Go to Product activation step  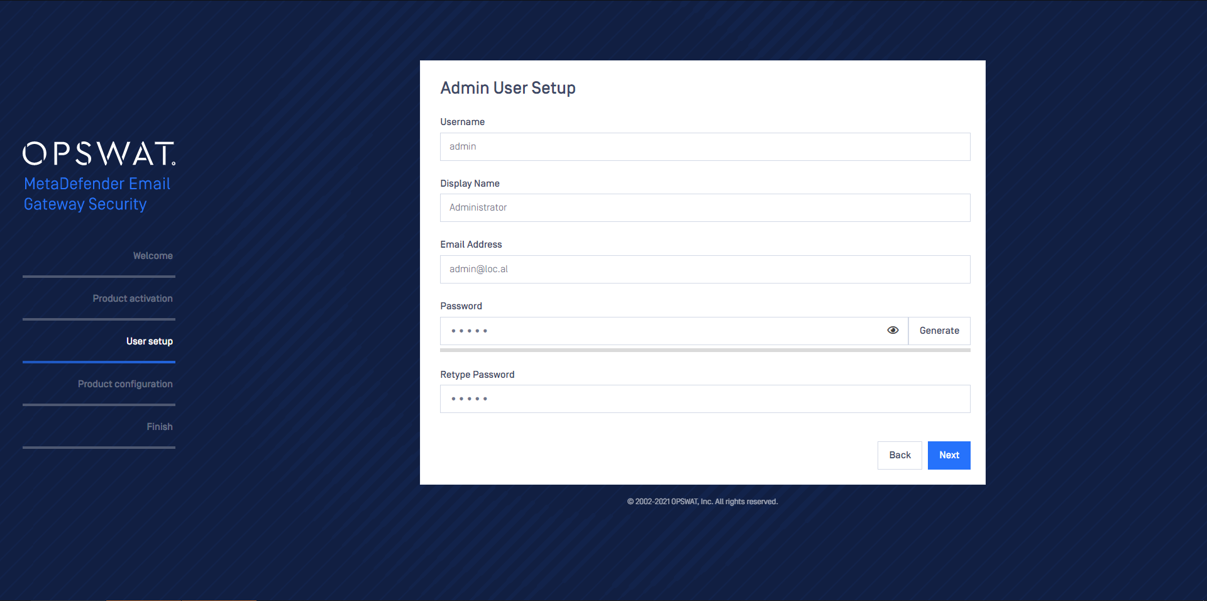click(x=133, y=299)
